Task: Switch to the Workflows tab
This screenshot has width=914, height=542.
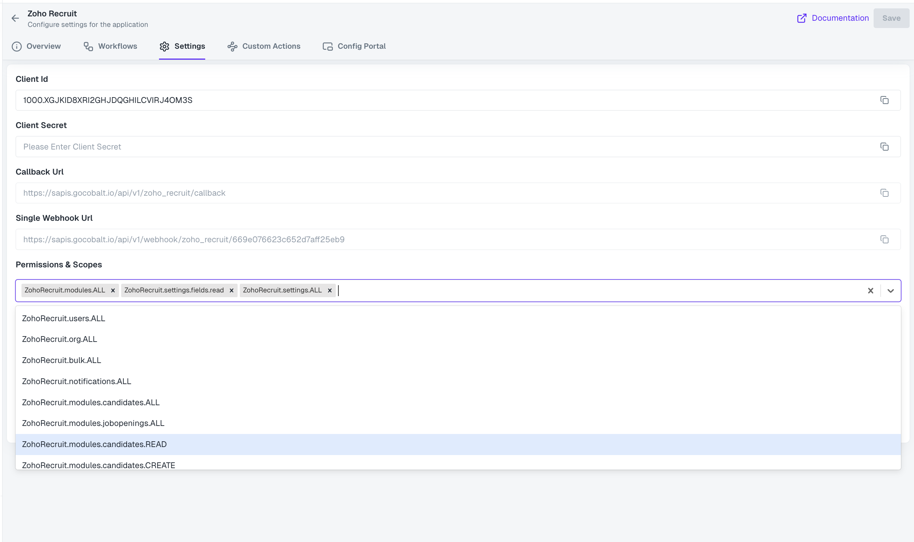Action: pos(110,46)
